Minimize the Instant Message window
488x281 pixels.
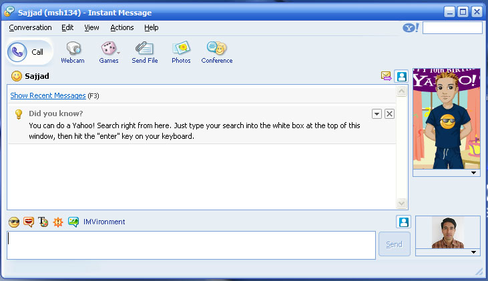point(449,12)
